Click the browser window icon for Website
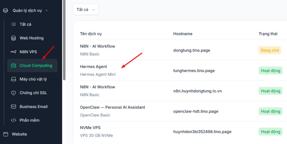 coord(6,134)
